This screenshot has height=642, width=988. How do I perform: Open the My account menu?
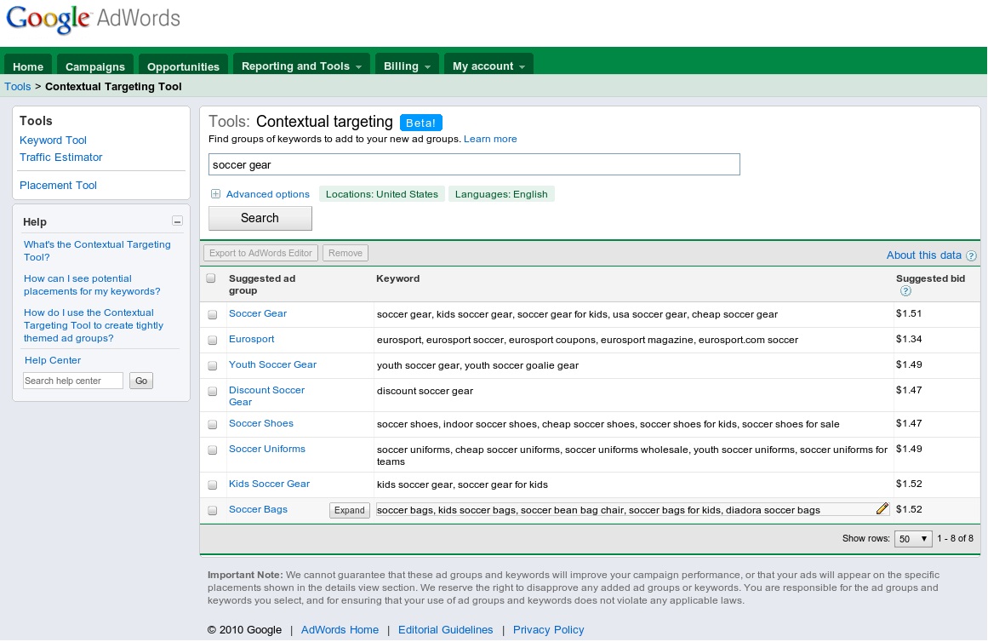tap(488, 66)
